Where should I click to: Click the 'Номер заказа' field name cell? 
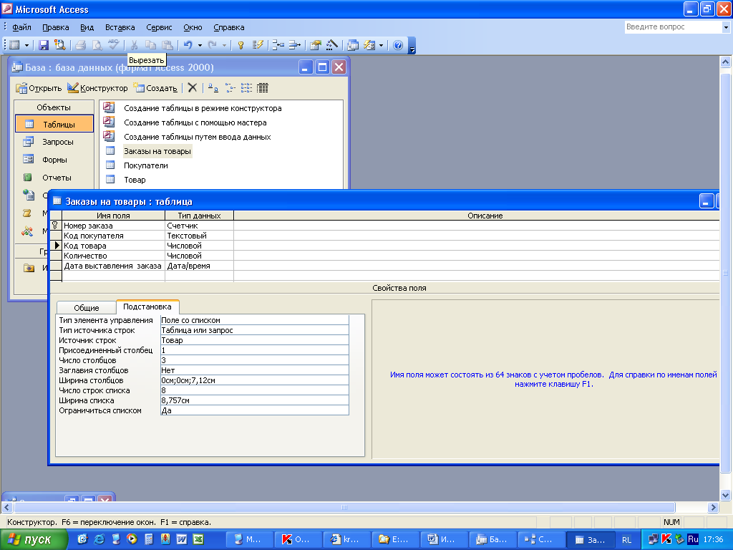pyautogui.click(x=114, y=226)
